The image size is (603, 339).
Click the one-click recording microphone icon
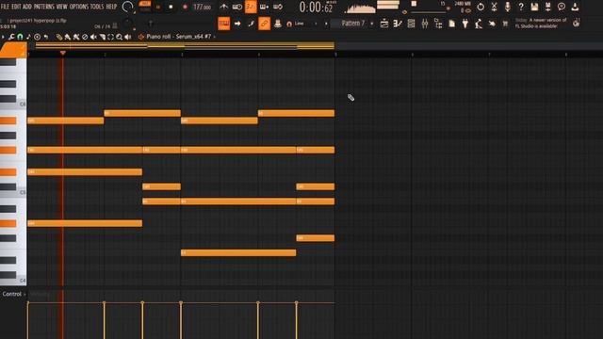click(x=508, y=7)
